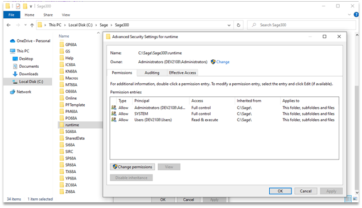
Task: Click user icon of SYSTEM permission entry
Action: (x=114, y=113)
